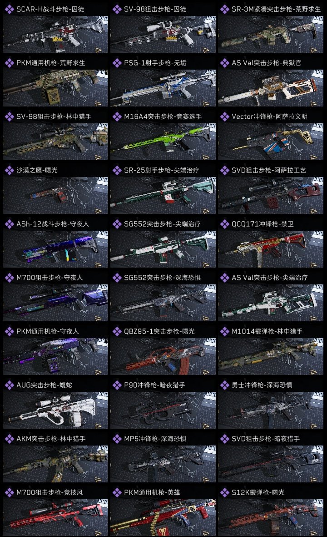The image size is (327, 537).
Task: Click the rarity icon next to 沙漠之鹰-曙光
Action: [x=9, y=170]
